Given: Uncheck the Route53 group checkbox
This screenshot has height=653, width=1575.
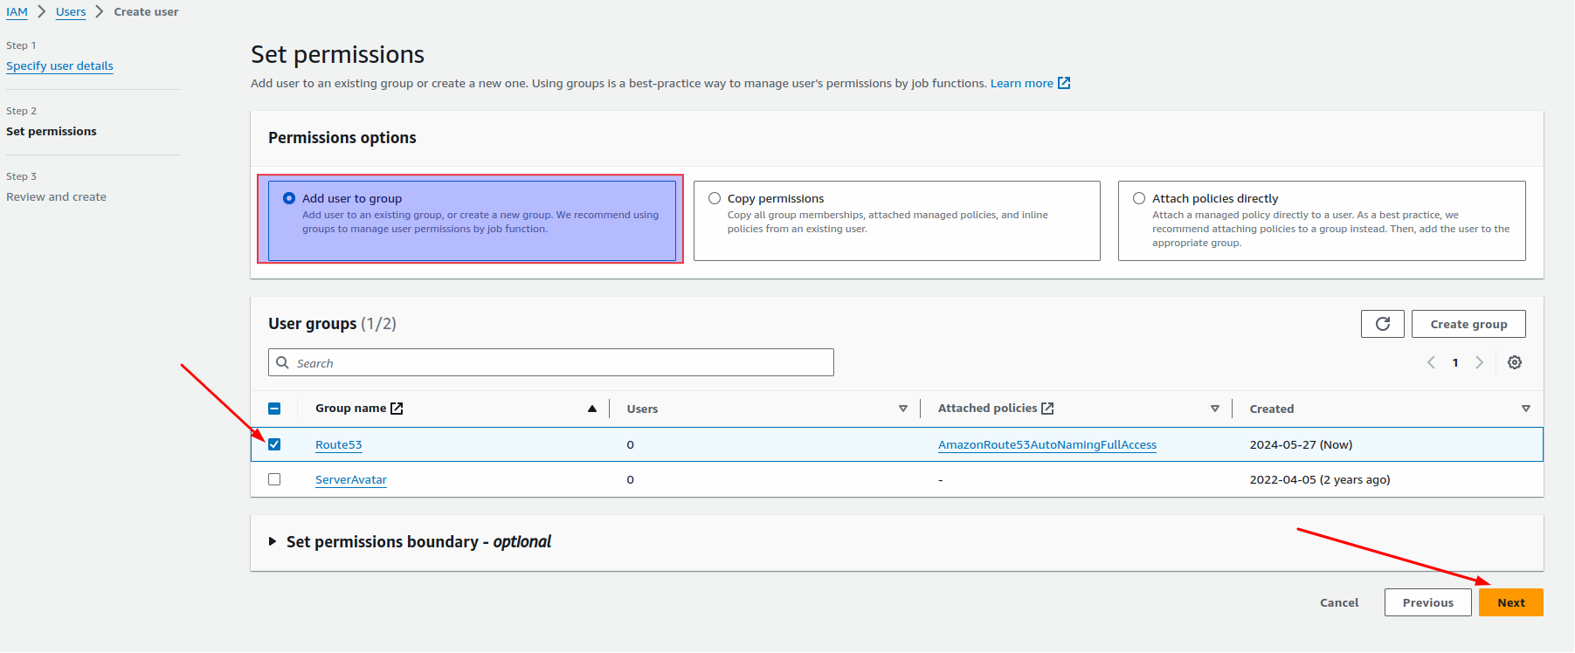Looking at the screenshot, I should (x=274, y=444).
